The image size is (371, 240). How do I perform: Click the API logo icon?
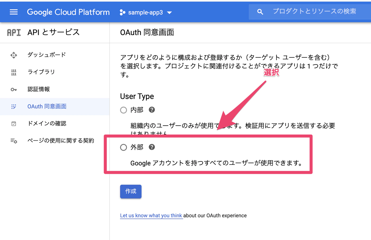pyautogui.click(x=14, y=33)
